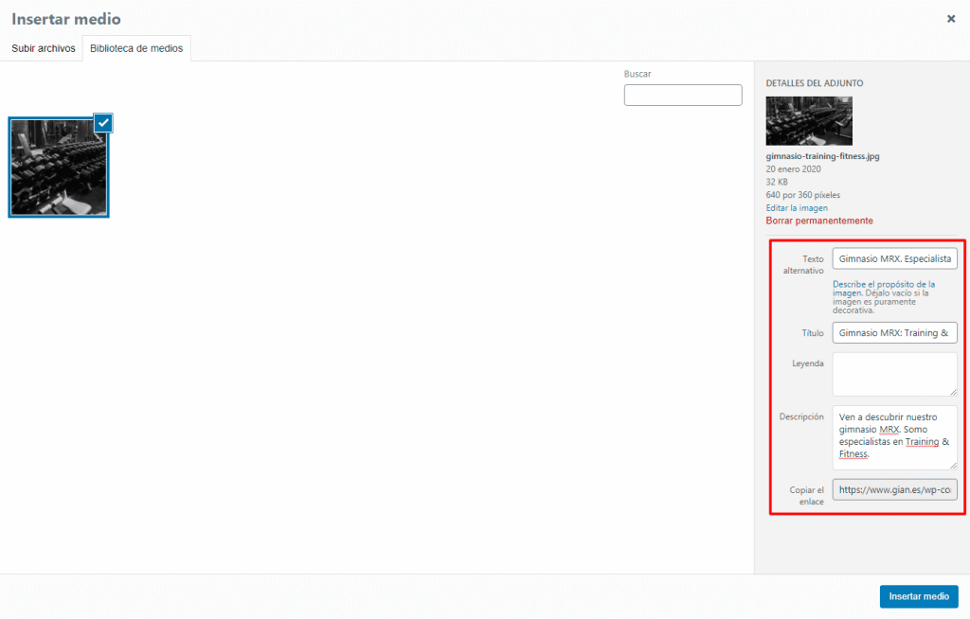Select the URL in Copiar el enlace

[894, 489]
